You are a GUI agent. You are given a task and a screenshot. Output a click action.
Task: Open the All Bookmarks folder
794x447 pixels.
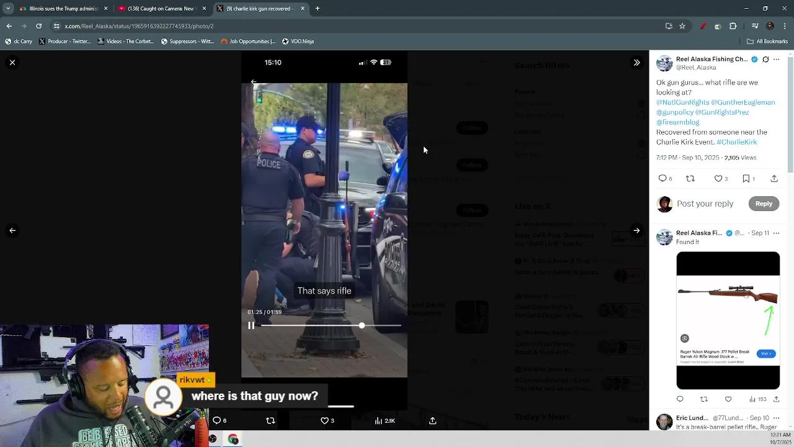click(x=767, y=41)
